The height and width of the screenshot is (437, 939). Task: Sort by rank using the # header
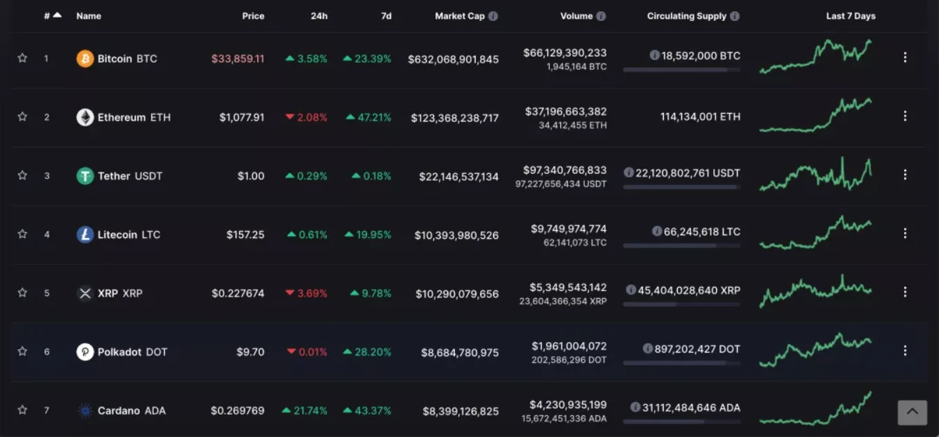[x=52, y=15]
